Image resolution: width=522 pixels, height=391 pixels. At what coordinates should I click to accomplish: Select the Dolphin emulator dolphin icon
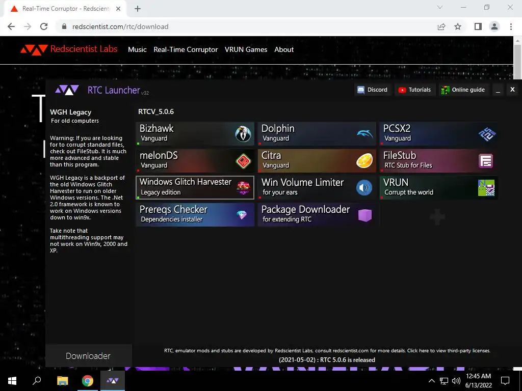(365, 134)
